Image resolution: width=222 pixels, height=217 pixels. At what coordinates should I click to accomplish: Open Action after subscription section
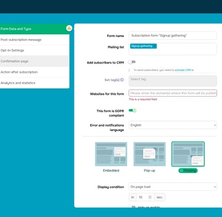tap(34, 72)
